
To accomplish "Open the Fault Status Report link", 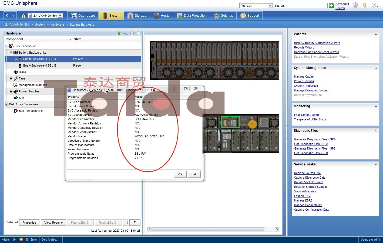I will (x=307, y=115).
